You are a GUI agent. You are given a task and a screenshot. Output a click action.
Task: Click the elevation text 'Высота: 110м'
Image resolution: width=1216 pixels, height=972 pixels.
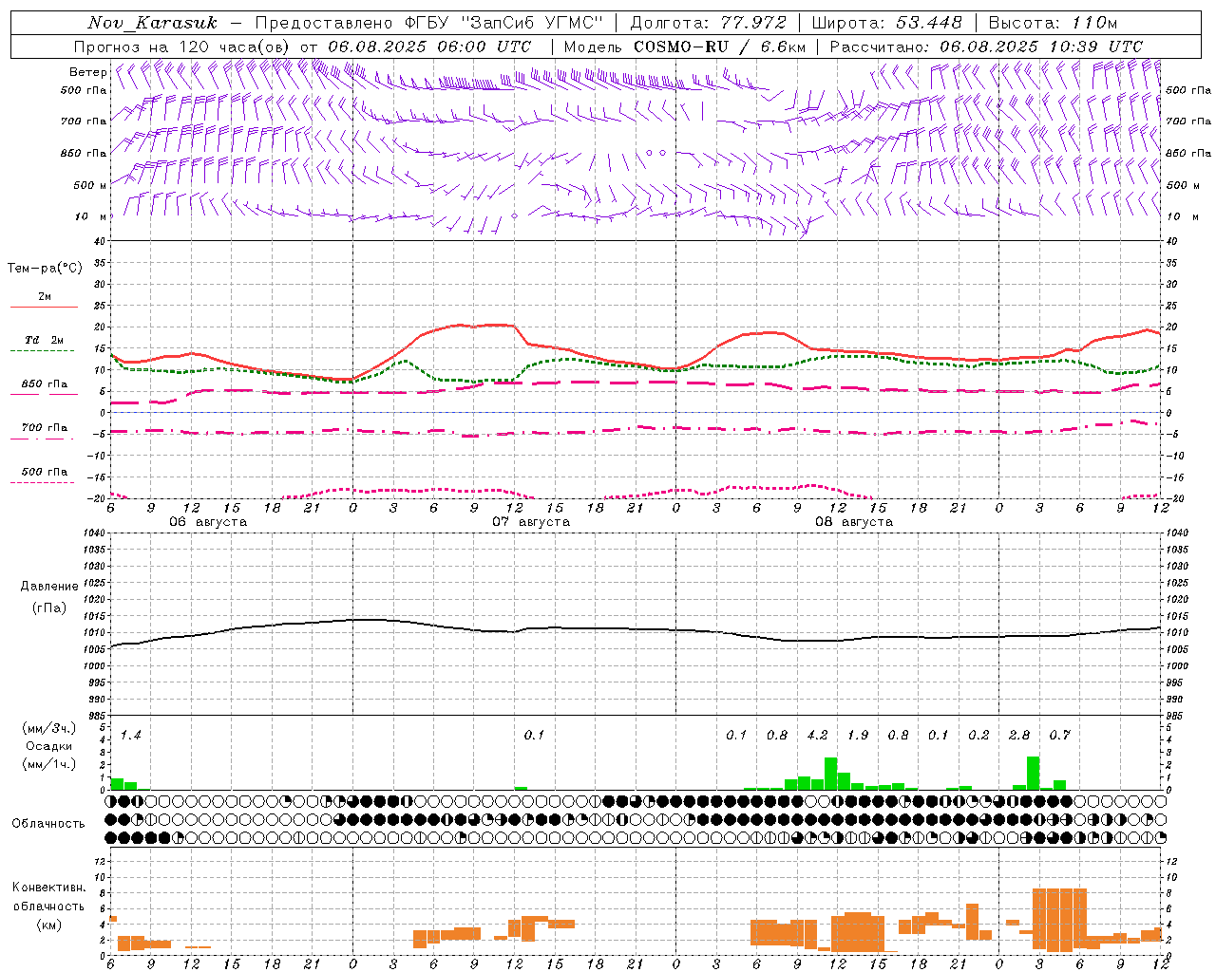1053,23
